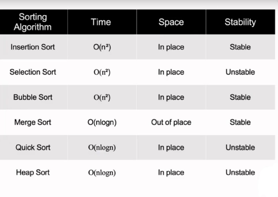Click the Insertion Sort row label

click(x=33, y=47)
